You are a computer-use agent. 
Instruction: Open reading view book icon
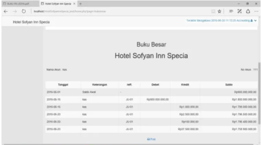tap(213, 11)
